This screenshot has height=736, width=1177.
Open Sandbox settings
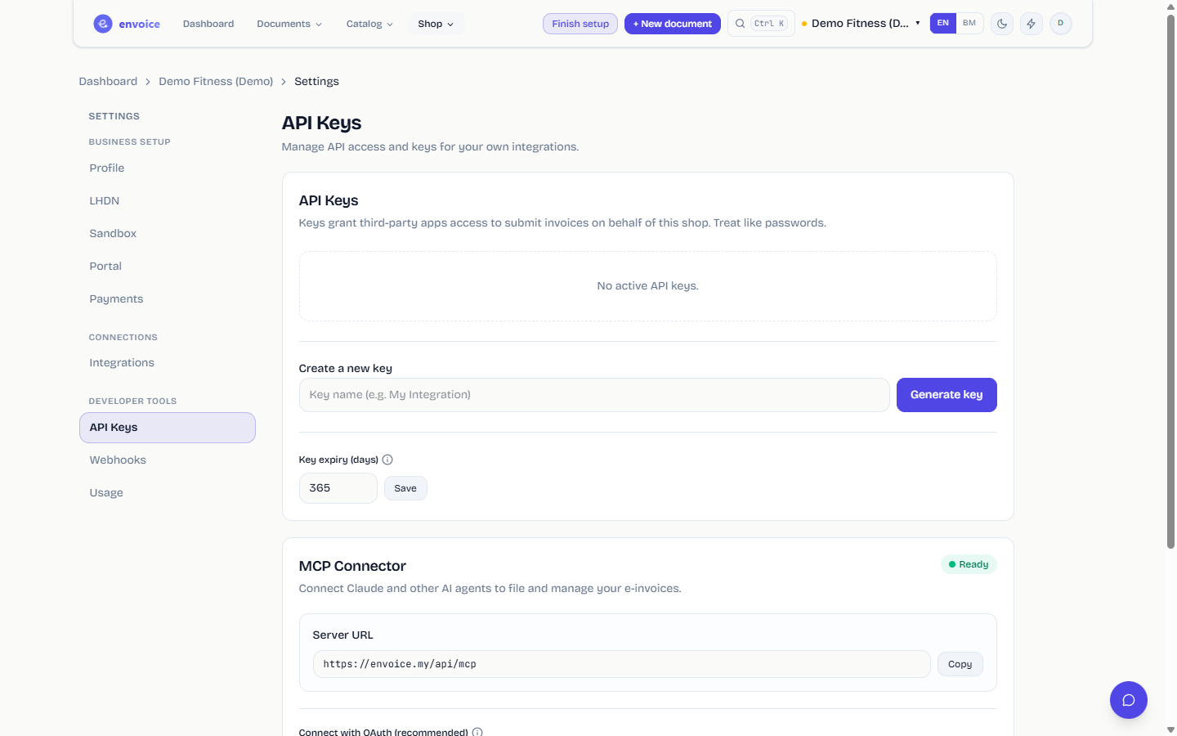pos(168,234)
